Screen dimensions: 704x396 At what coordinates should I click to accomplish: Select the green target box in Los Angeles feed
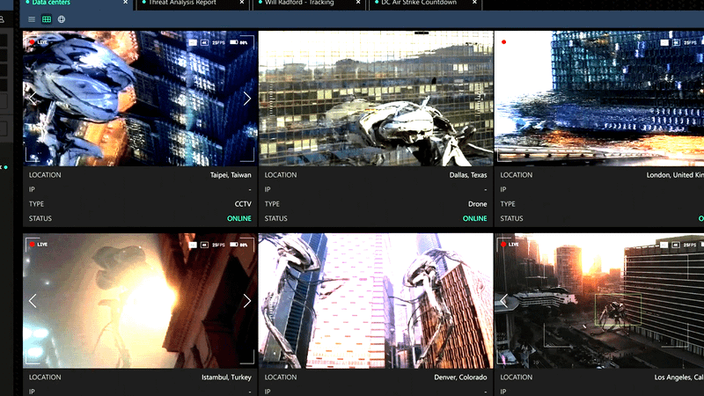click(x=618, y=310)
